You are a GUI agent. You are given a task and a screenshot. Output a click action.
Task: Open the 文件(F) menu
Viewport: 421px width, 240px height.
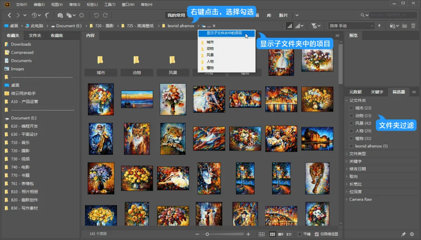(21, 5)
